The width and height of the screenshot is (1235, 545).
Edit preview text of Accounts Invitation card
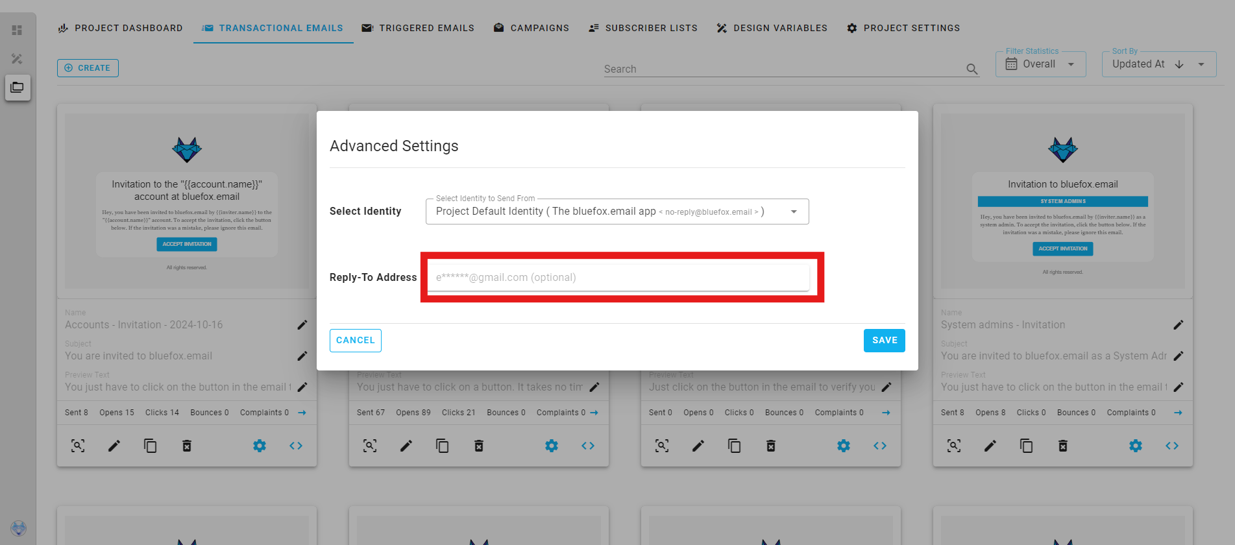pos(302,387)
